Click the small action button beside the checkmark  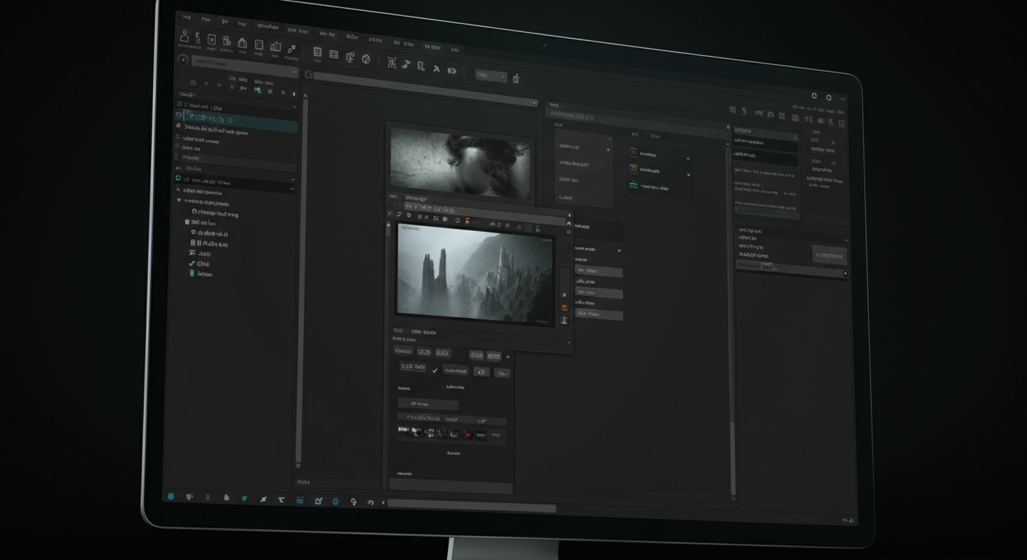click(455, 370)
